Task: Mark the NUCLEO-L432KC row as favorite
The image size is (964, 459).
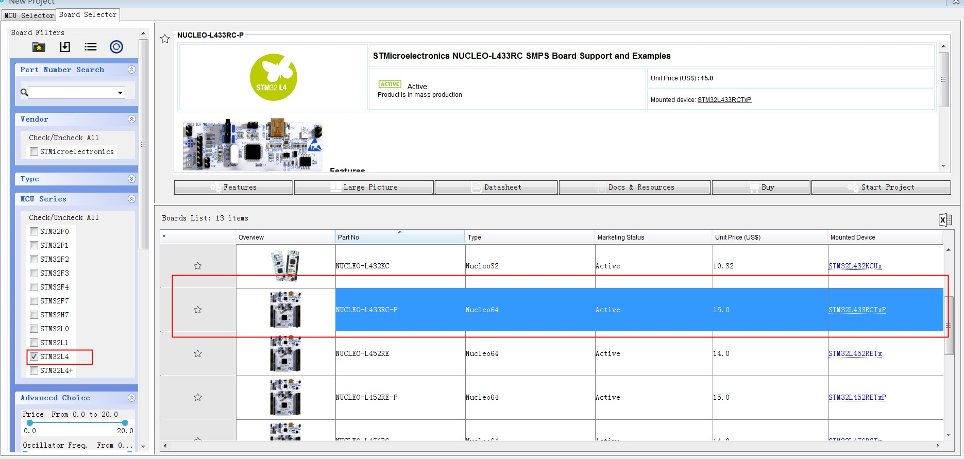Action: pyautogui.click(x=198, y=266)
